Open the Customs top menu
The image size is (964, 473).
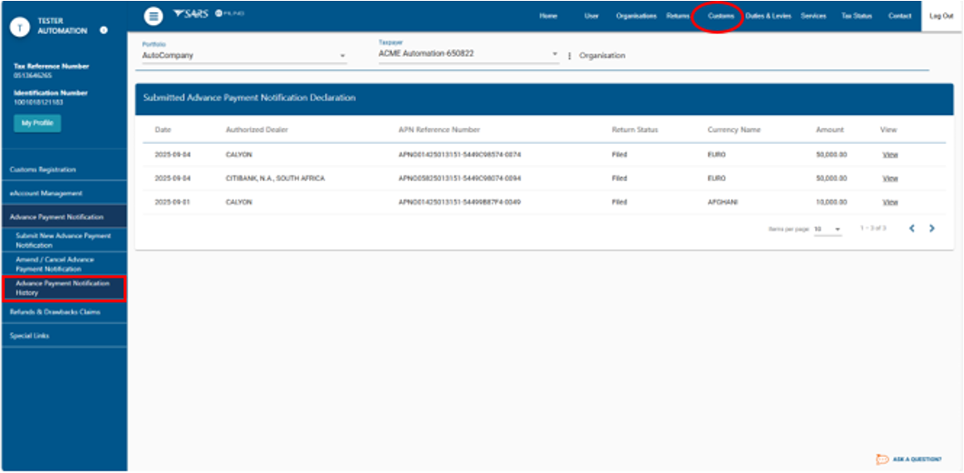pos(720,16)
